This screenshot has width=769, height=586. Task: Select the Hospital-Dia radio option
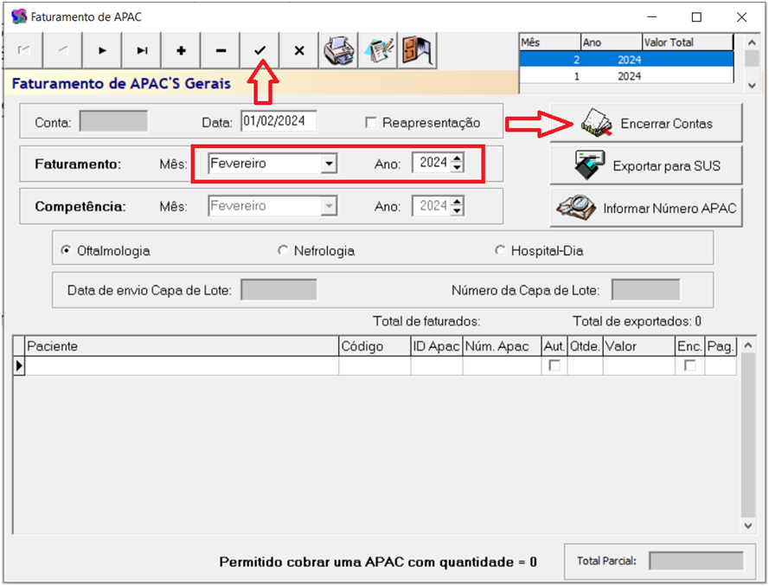point(500,250)
